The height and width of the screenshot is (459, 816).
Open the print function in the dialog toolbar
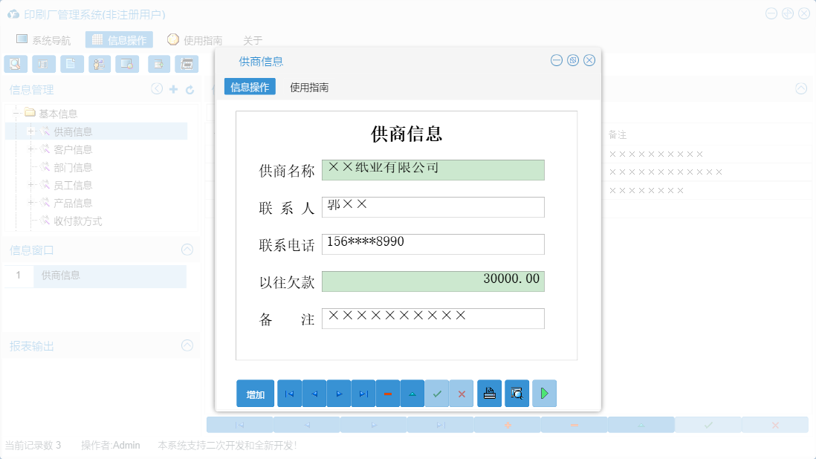pyautogui.click(x=489, y=393)
